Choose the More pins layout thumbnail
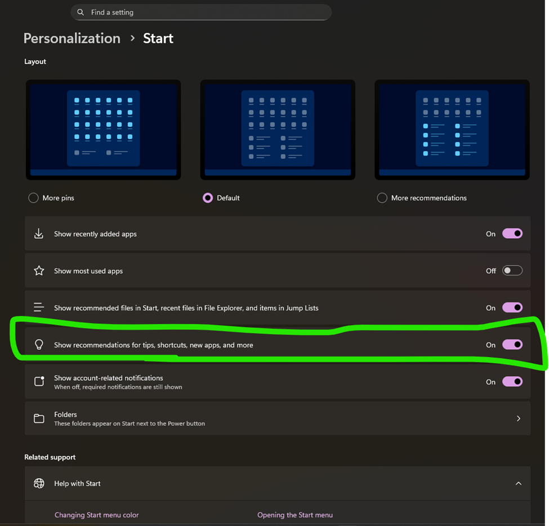 (x=103, y=130)
